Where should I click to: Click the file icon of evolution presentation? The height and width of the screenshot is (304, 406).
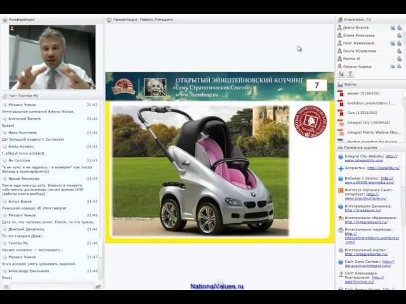[341, 103]
